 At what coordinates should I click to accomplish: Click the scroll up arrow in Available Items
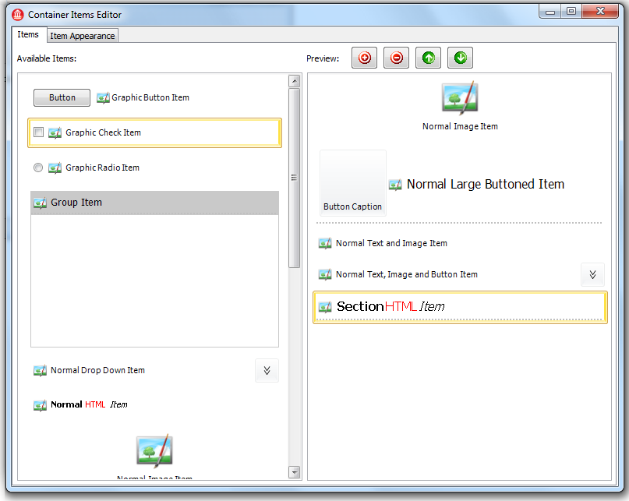(x=294, y=81)
